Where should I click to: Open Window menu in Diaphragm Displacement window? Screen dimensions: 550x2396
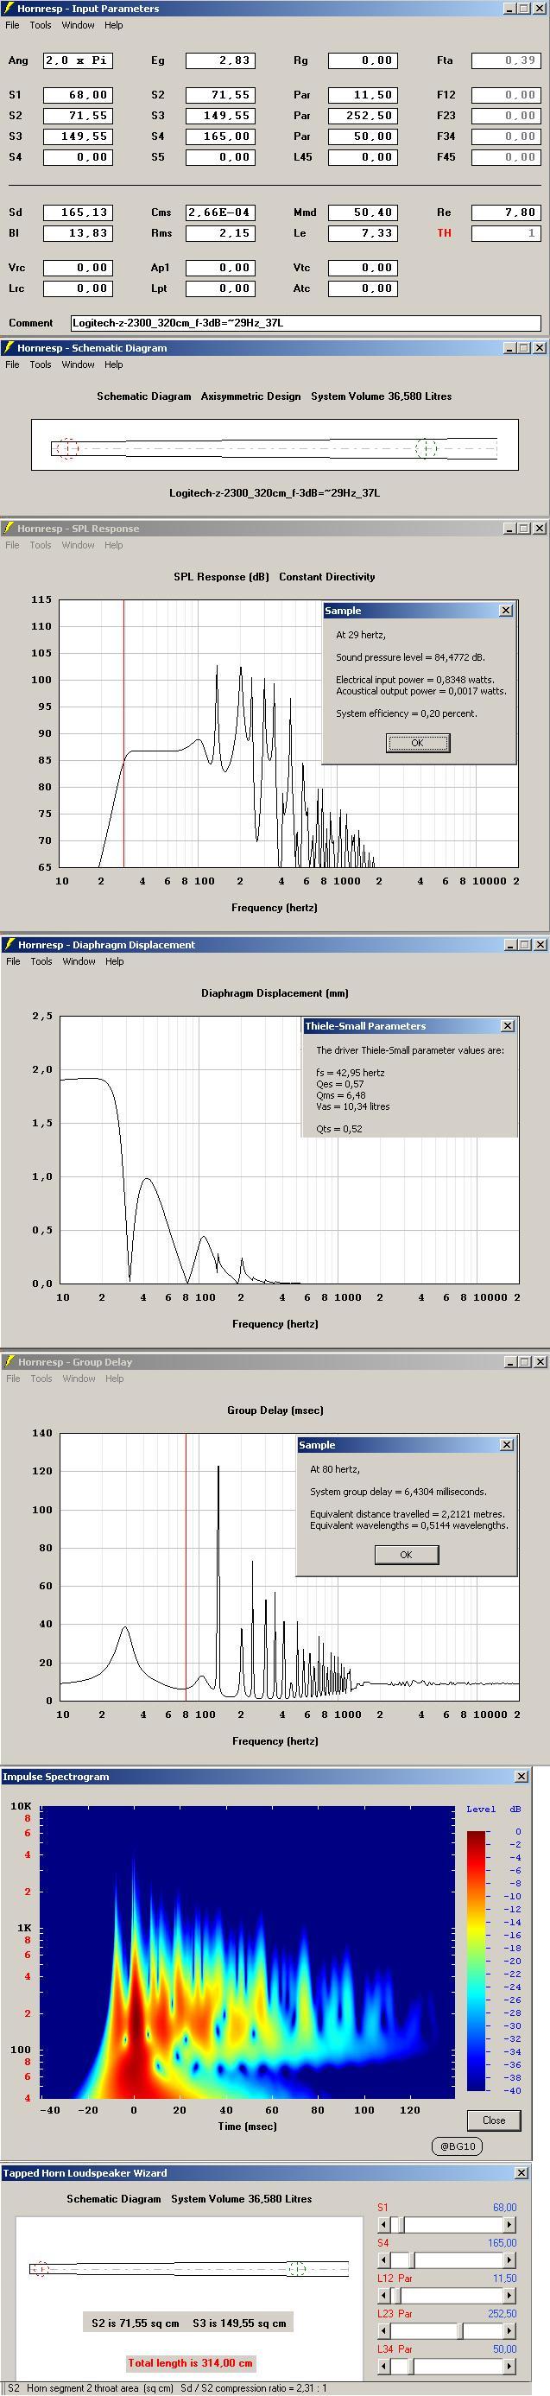point(79,961)
